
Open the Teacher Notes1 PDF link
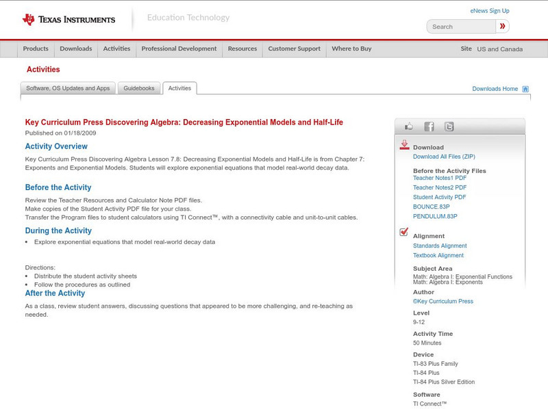point(440,178)
